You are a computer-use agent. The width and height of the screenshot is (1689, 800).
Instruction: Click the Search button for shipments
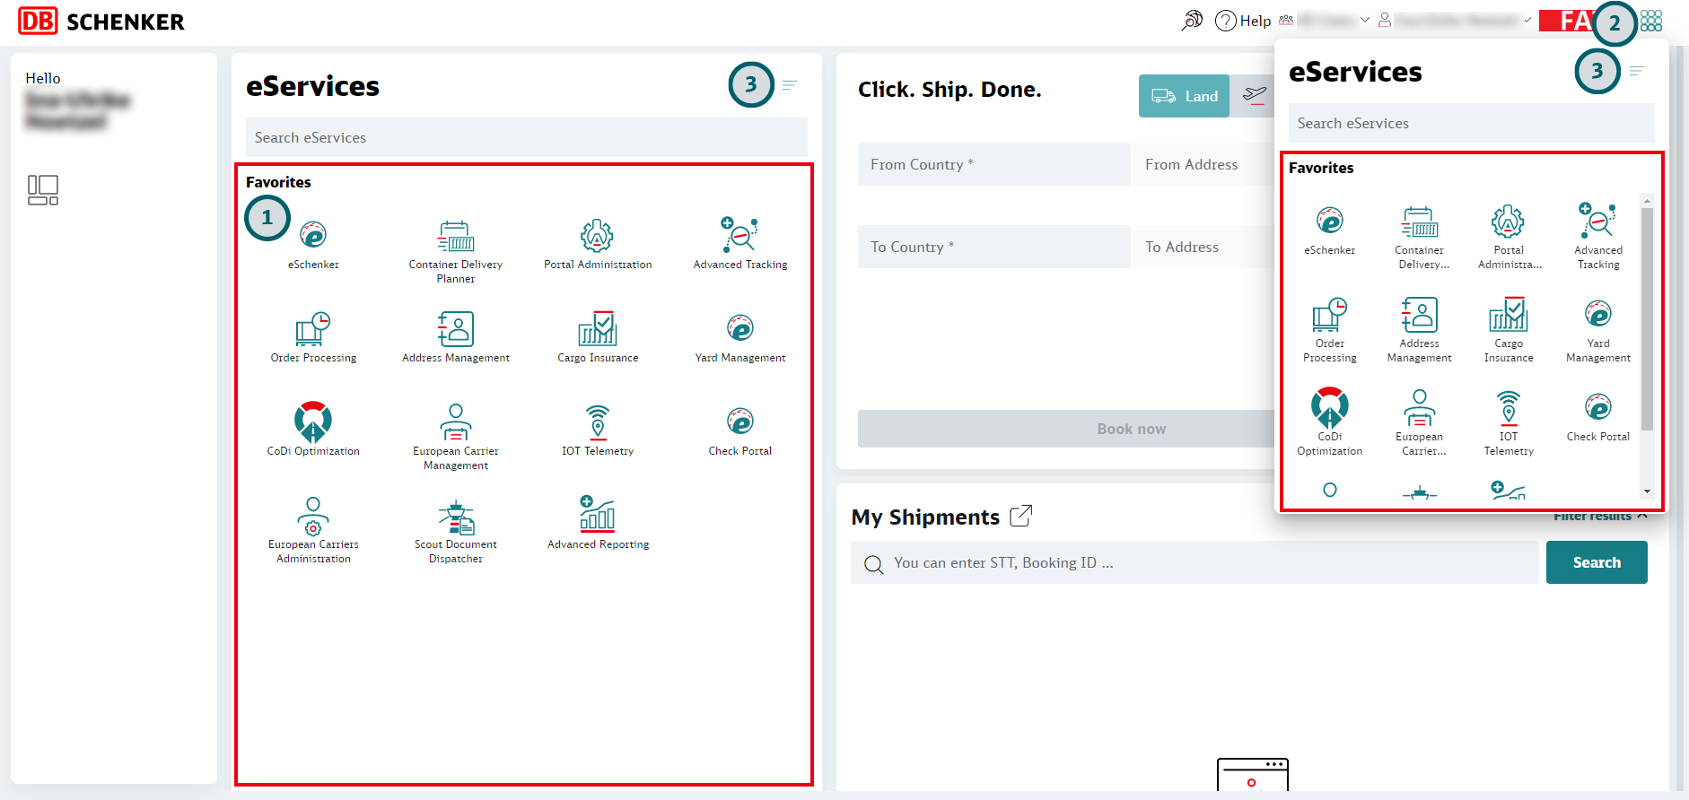pyautogui.click(x=1596, y=562)
